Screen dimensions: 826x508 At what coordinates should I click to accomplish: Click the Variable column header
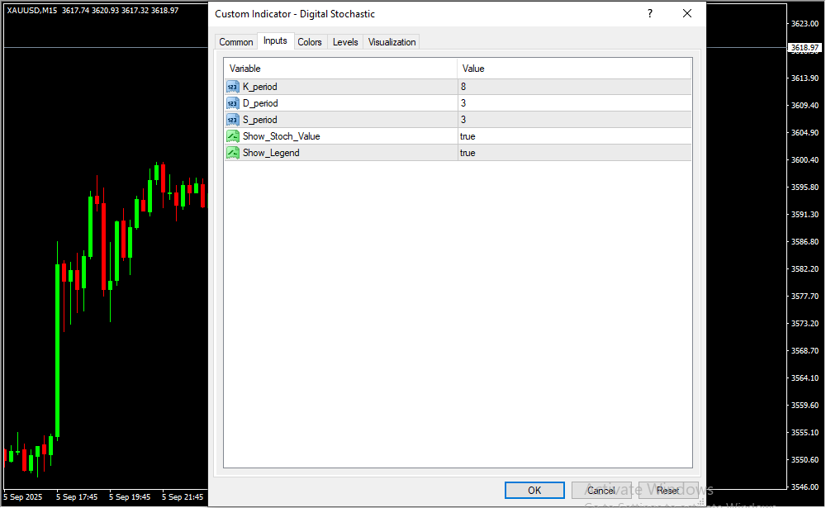(x=340, y=69)
